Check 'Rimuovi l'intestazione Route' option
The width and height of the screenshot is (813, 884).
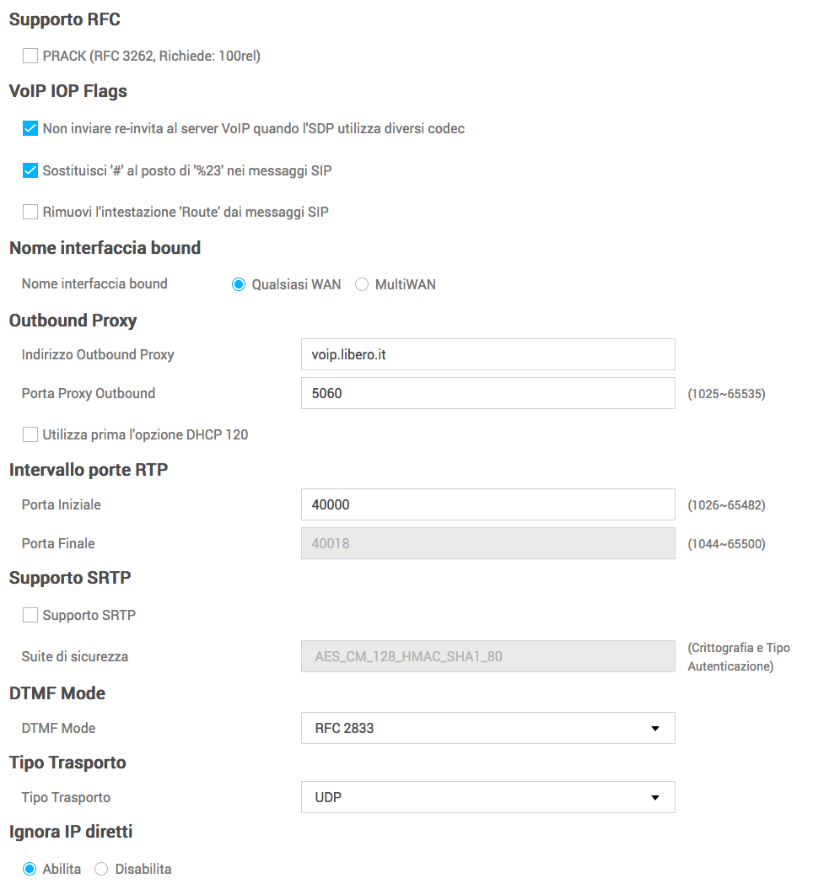[x=30, y=212]
